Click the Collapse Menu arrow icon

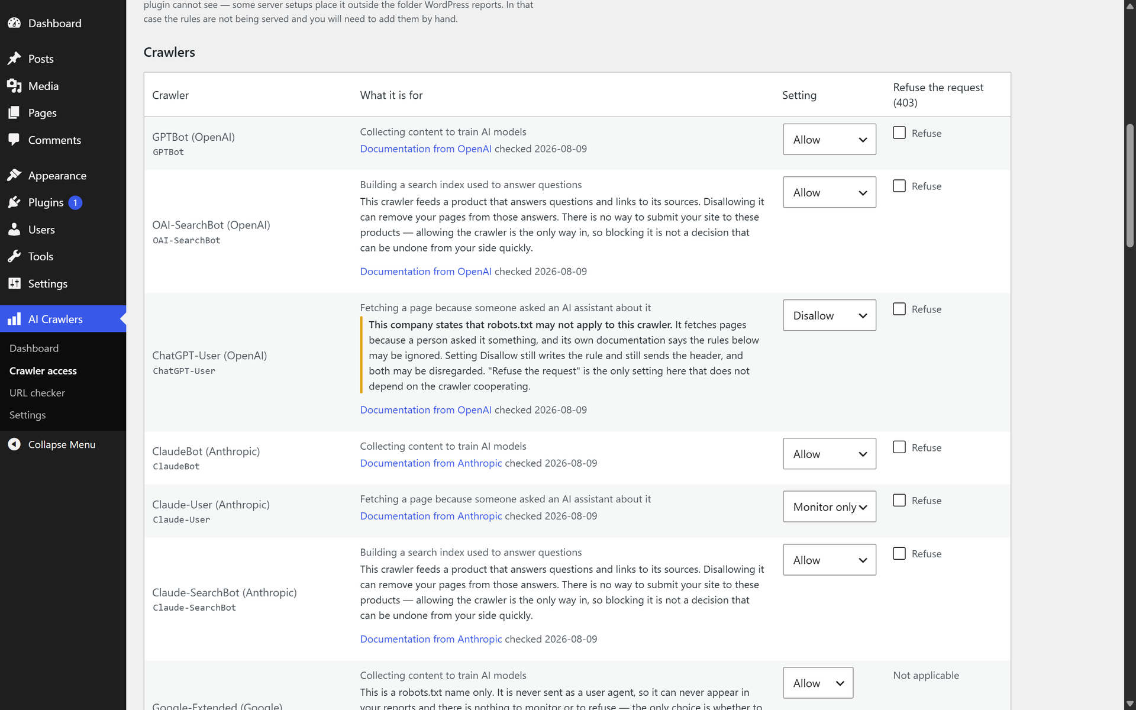[x=14, y=444]
